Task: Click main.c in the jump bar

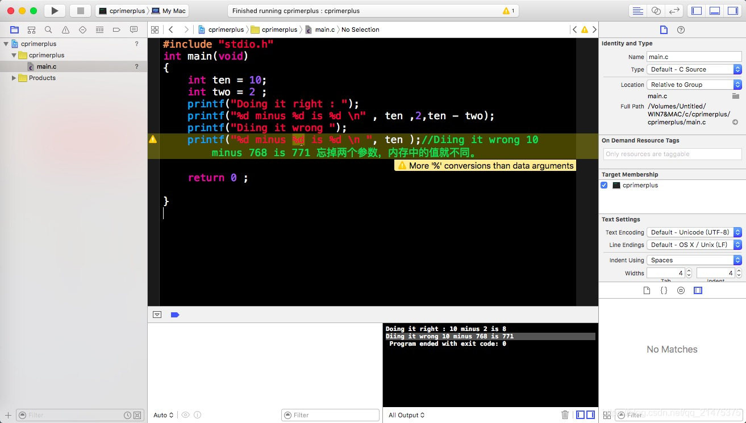Action: (x=320, y=30)
